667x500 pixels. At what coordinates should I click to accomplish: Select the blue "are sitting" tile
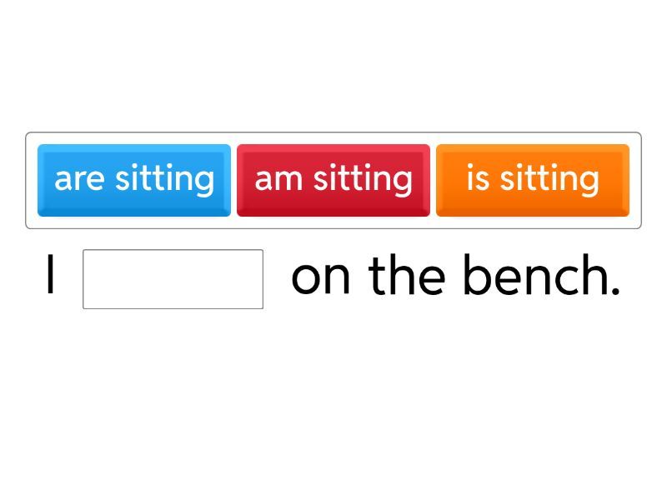point(134,180)
